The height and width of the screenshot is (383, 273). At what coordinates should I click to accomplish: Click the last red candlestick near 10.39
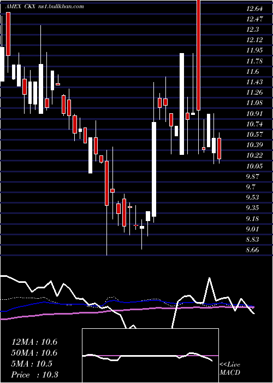coord(219,148)
